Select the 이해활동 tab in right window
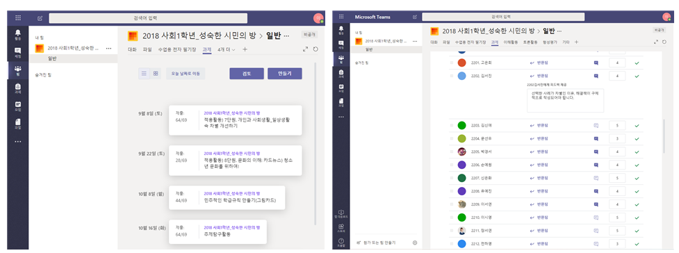Viewport: 679px width, 253px height. (511, 42)
